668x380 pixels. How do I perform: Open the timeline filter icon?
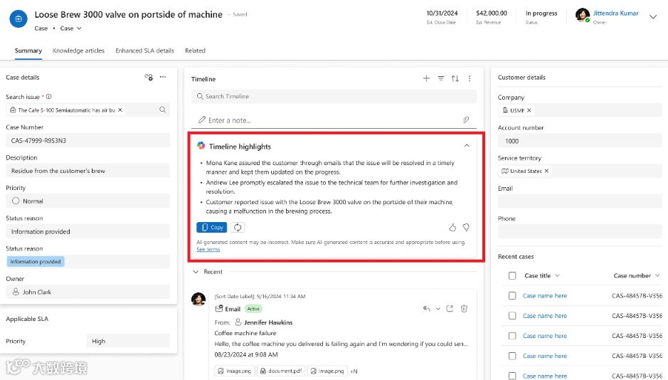coord(441,78)
